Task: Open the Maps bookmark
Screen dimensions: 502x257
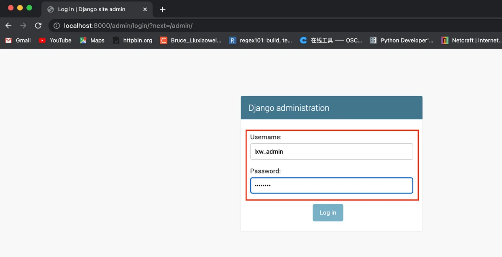Action: pyautogui.click(x=92, y=40)
